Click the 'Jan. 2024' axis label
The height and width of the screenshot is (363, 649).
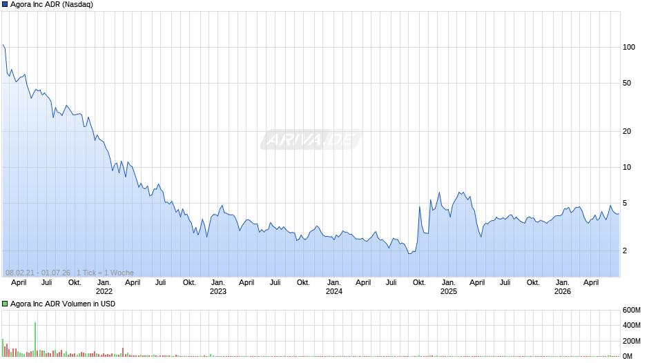click(x=333, y=287)
